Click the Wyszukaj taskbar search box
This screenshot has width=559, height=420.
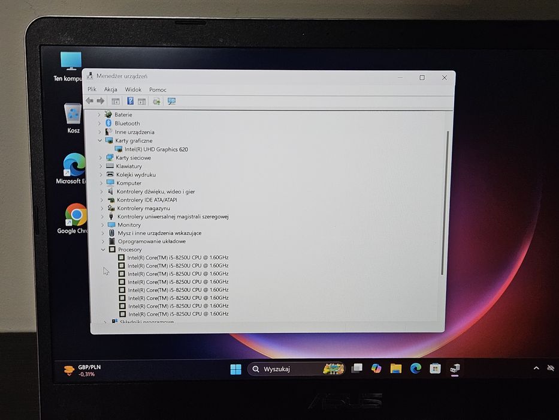[x=296, y=369]
